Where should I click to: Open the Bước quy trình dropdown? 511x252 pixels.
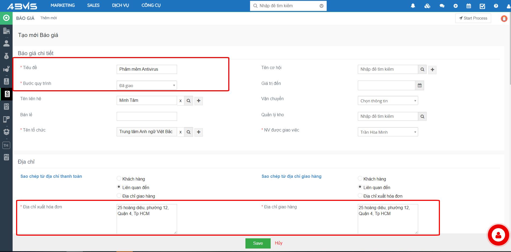tap(147, 85)
